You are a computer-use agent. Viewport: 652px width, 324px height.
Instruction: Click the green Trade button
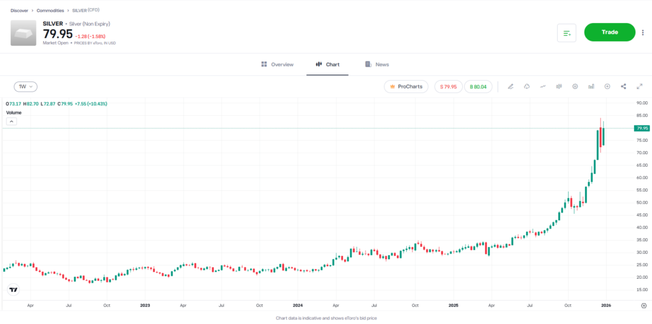[x=609, y=32]
